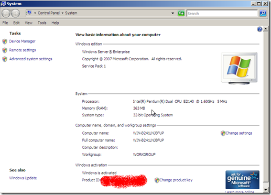Viewport: 271px width, 195px height.
Task: Click the 363 MB memory value
Action: pyautogui.click(x=139, y=108)
